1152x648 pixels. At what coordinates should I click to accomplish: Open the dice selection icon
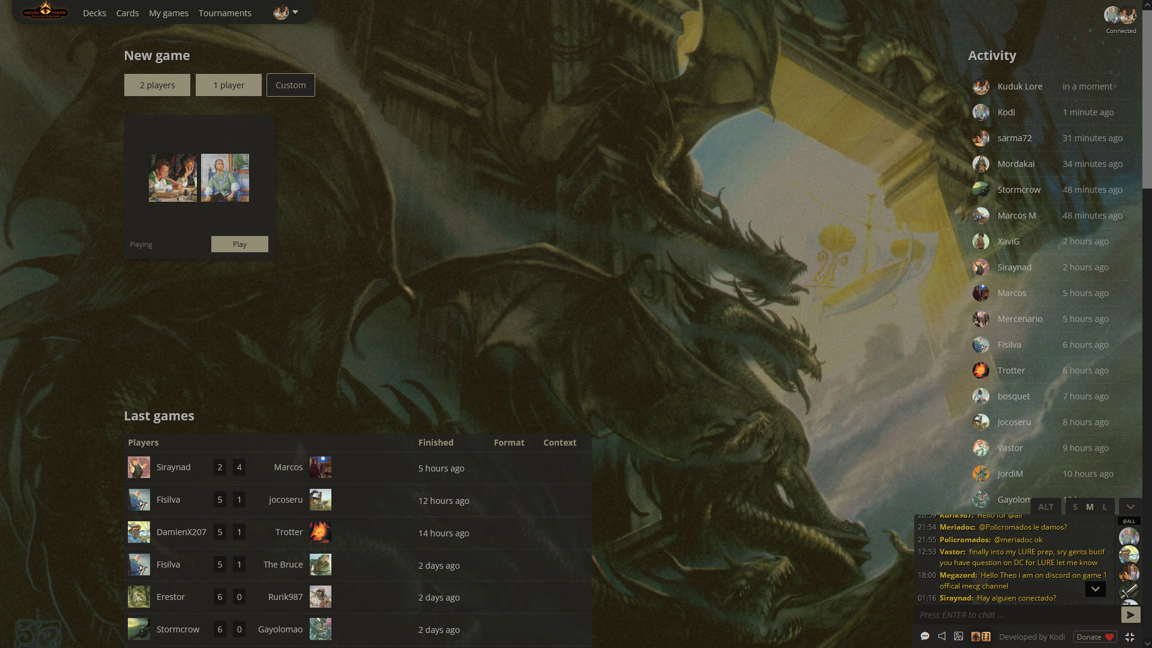[x=981, y=637]
